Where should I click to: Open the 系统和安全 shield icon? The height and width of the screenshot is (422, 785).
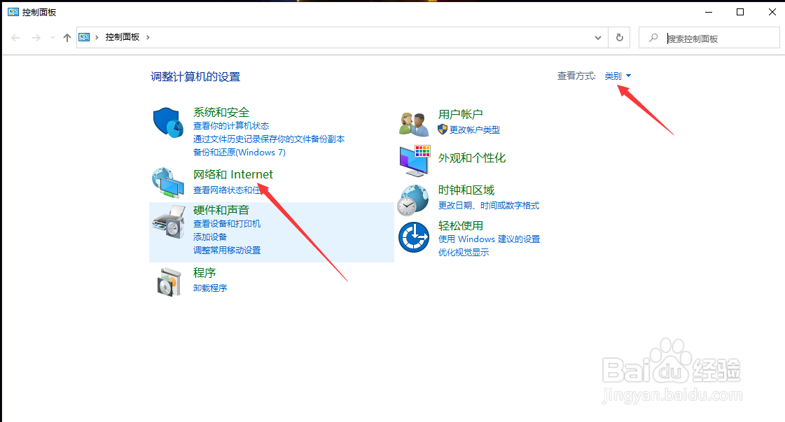[x=167, y=120]
